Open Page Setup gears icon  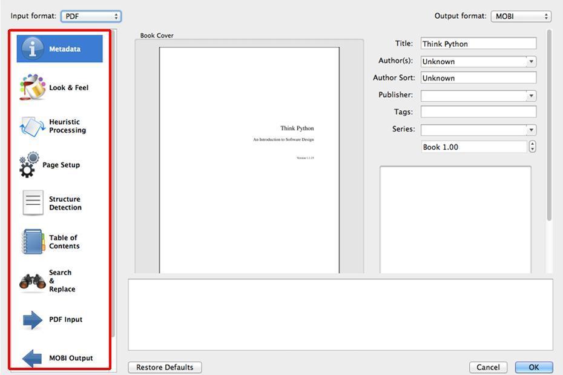pyautogui.click(x=28, y=165)
